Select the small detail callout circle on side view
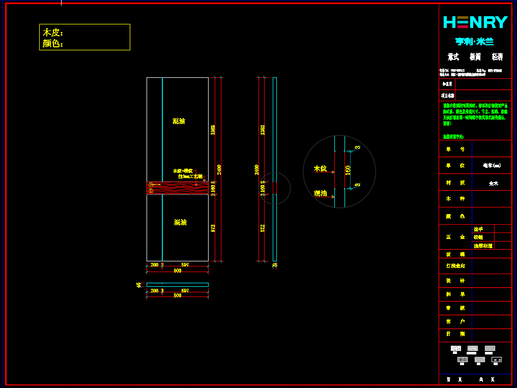517x388 pixels. [x=275, y=188]
